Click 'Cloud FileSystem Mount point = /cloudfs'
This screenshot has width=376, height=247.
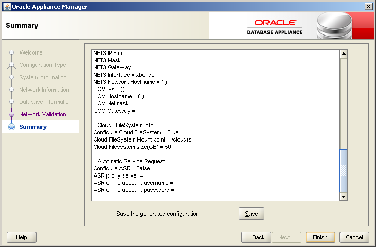tap(142, 139)
